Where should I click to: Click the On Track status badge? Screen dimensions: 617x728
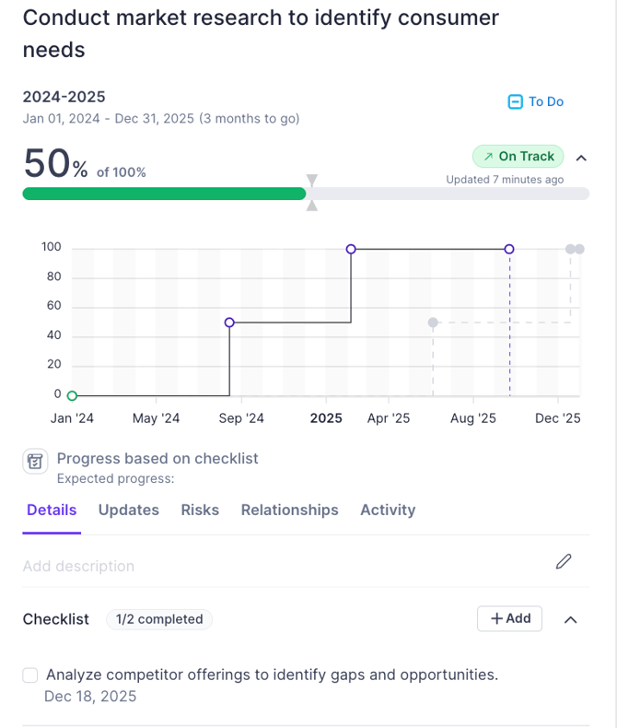pyautogui.click(x=518, y=157)
